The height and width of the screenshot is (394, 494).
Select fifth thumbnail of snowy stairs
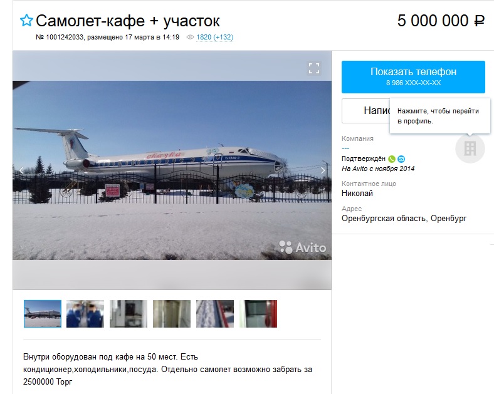[215, 314]
